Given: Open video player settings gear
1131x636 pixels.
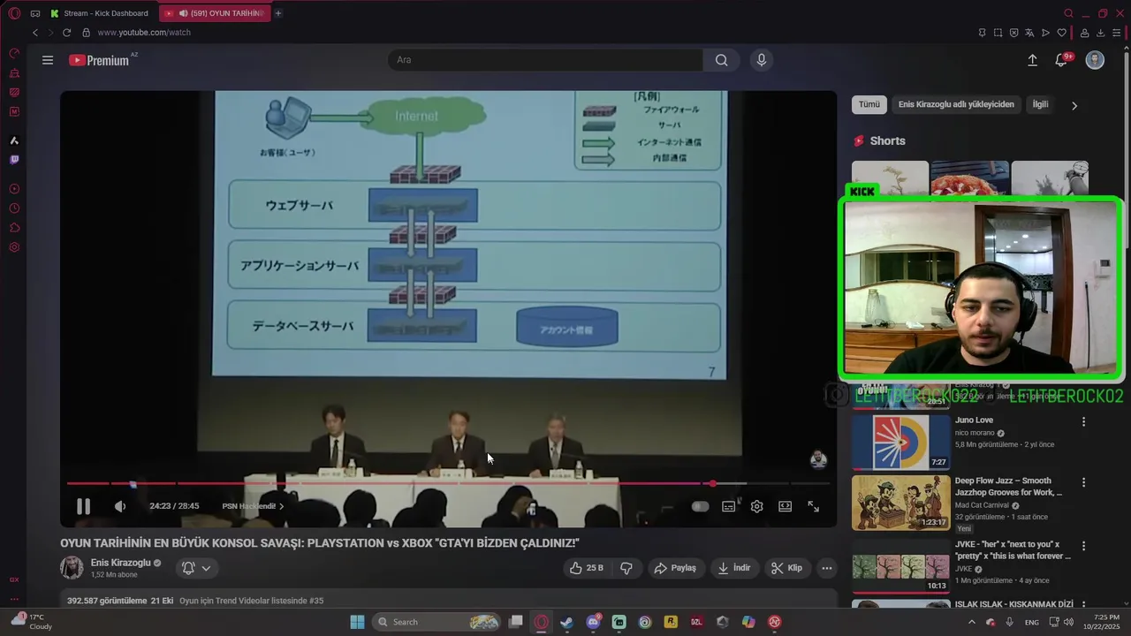Looking at the screenshot, I should tap(756, 506).
